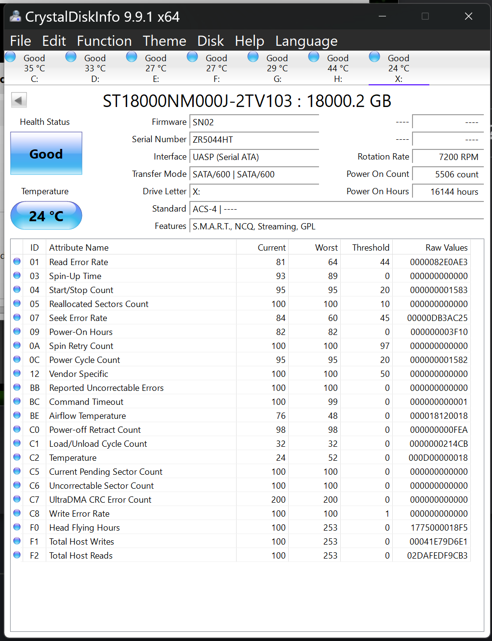Screen dimensions: 492x641
Task: Select the D: drive status icon
Action: 71,57
